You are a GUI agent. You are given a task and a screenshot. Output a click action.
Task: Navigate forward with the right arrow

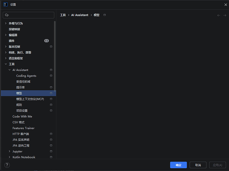pyautogui.click(x=225, y=15)
